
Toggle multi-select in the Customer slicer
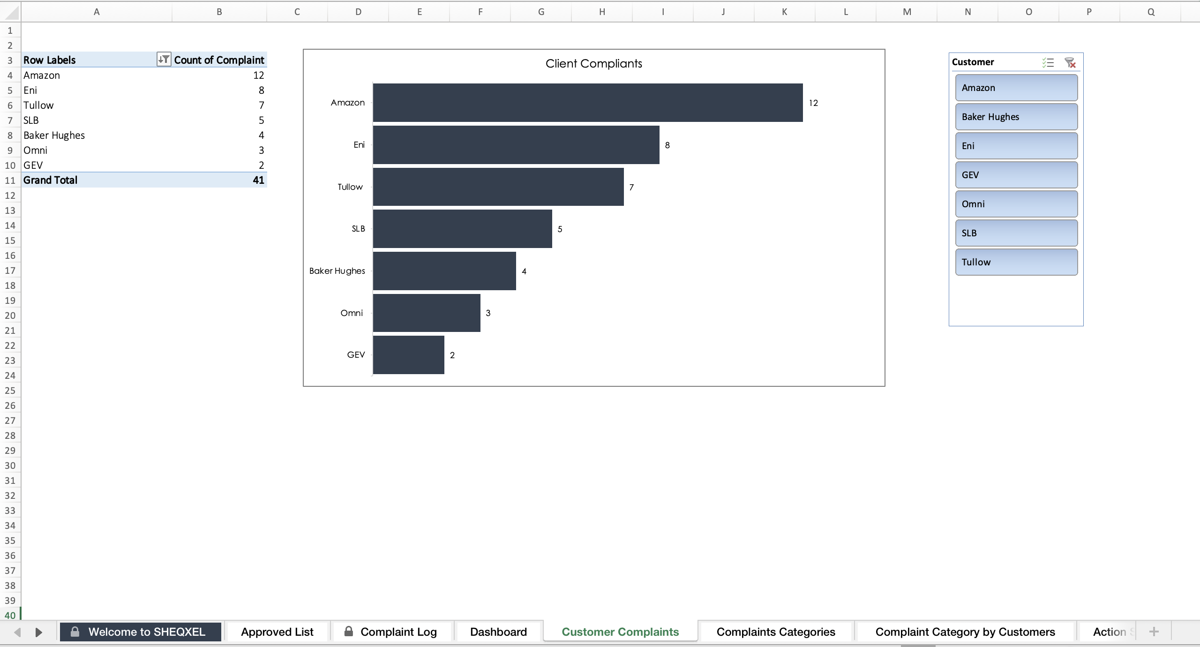[x=1048, y=62]
